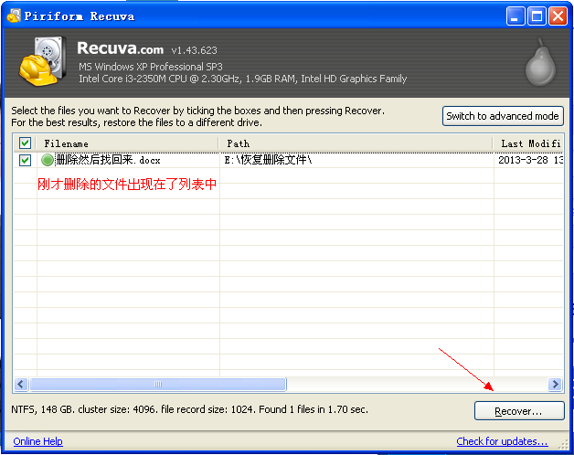
Task: Click the hard drive with helmet logo
Action: 43,61
